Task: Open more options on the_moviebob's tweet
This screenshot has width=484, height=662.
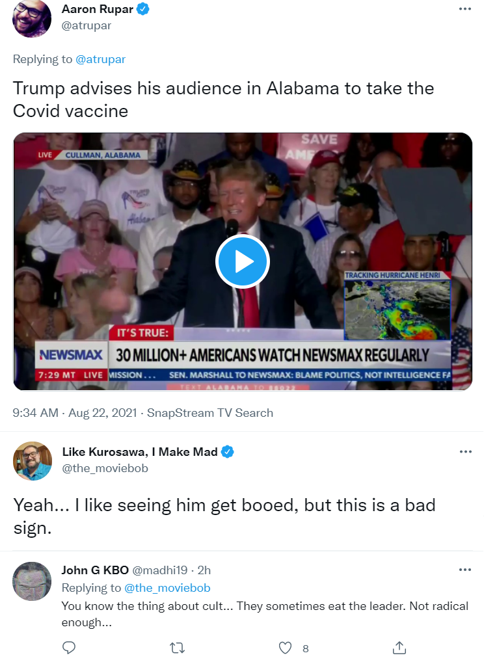Action: click(x=465, y=452)
